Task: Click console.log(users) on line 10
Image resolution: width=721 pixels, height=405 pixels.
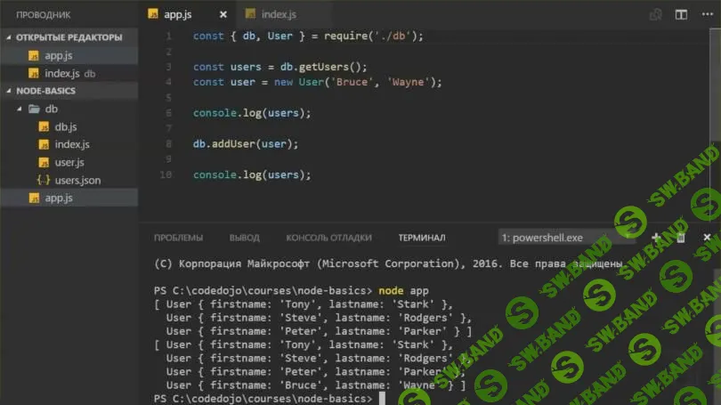Action: 252,174
